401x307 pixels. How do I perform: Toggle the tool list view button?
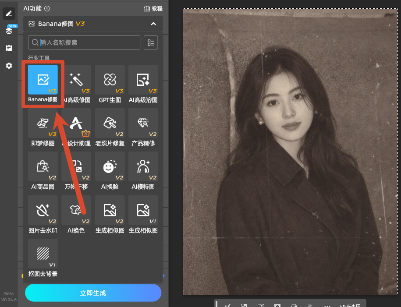(151, 42)
